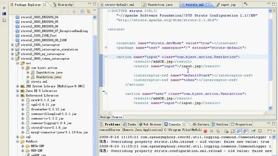Click the editor horizontal scrollbar right arrow
This screenshot has width=278, height=156.
tap(265, 112)
